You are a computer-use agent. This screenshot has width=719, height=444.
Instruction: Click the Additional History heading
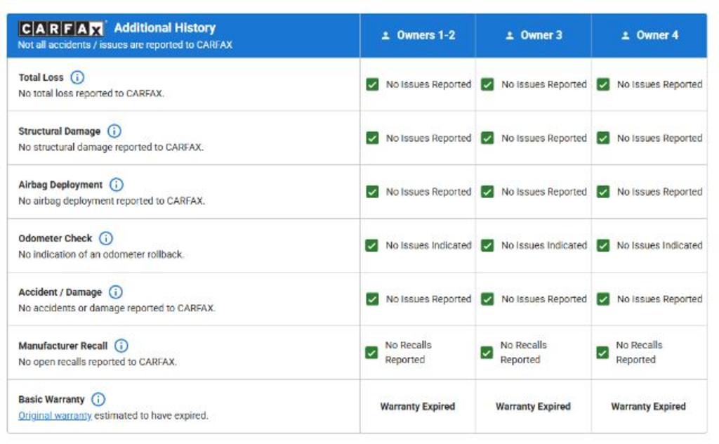click(164, 28)
